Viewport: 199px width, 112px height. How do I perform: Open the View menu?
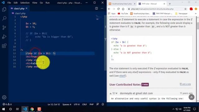[x=35, y=3]
